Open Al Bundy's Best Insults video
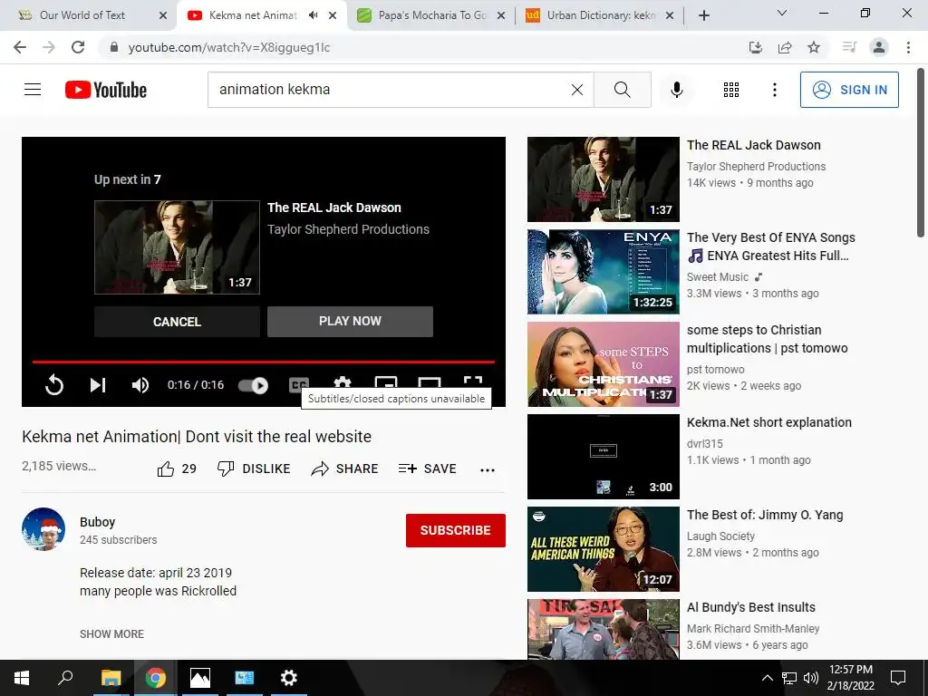928x696 pixels. [x=751, y=607]
